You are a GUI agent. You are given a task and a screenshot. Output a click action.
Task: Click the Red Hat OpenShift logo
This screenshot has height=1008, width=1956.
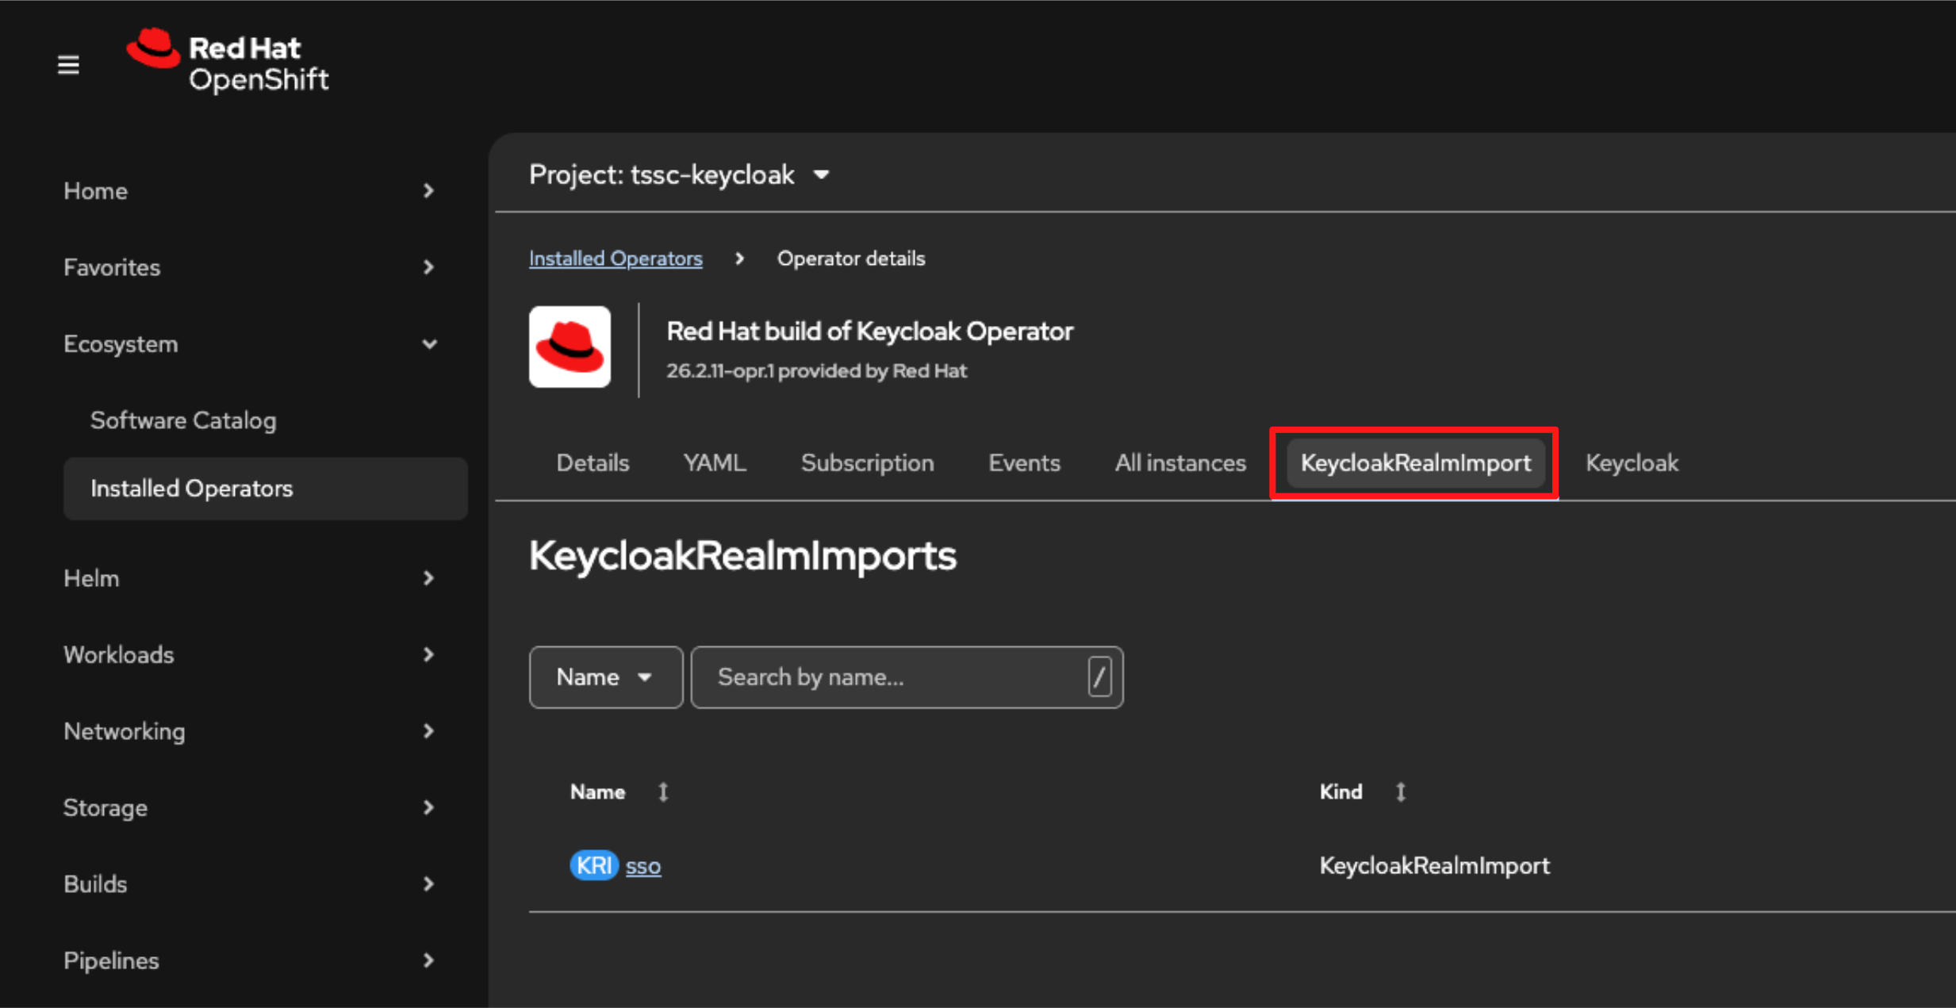point(228,63)
